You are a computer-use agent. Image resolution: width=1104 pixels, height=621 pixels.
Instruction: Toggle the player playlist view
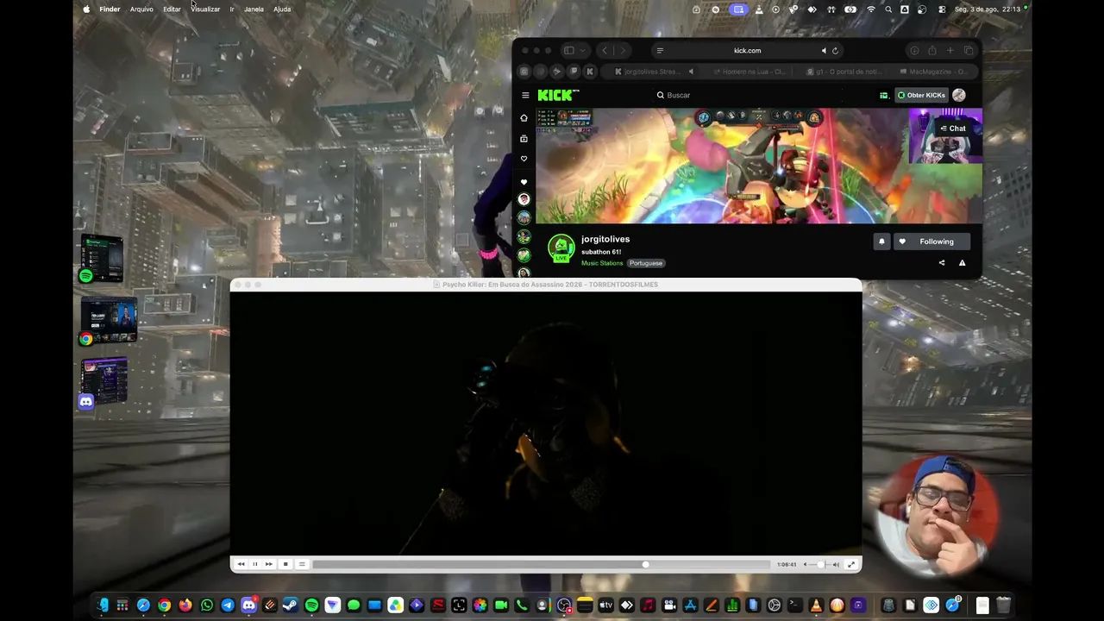pos(301,564)
